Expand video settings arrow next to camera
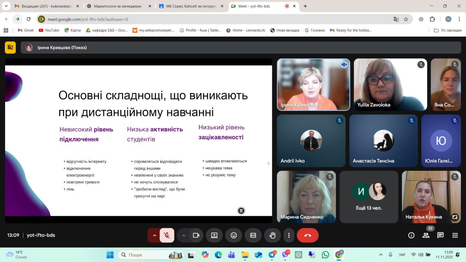This screenshot has height=262, width=466. coord(183,235)
